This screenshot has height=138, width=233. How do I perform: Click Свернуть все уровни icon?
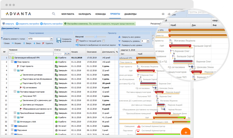(x=120, y=37)
